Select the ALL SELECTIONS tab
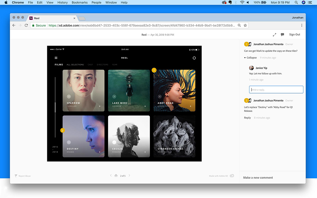This screenshot has height=198, width=317. 75,65
